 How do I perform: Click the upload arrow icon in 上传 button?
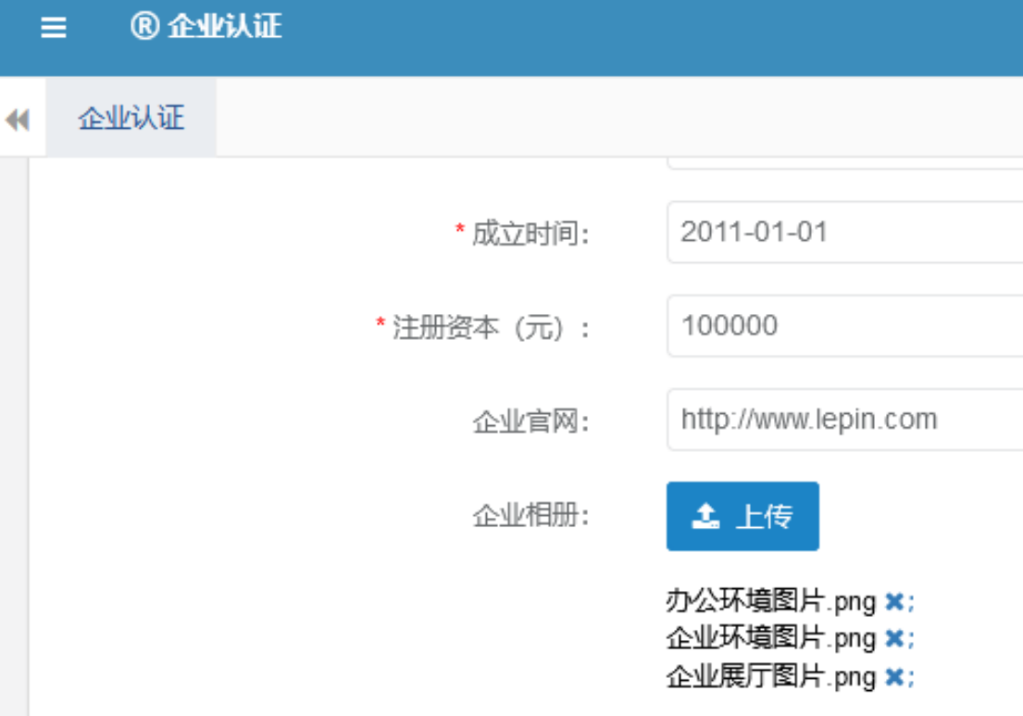coord(705,516)
